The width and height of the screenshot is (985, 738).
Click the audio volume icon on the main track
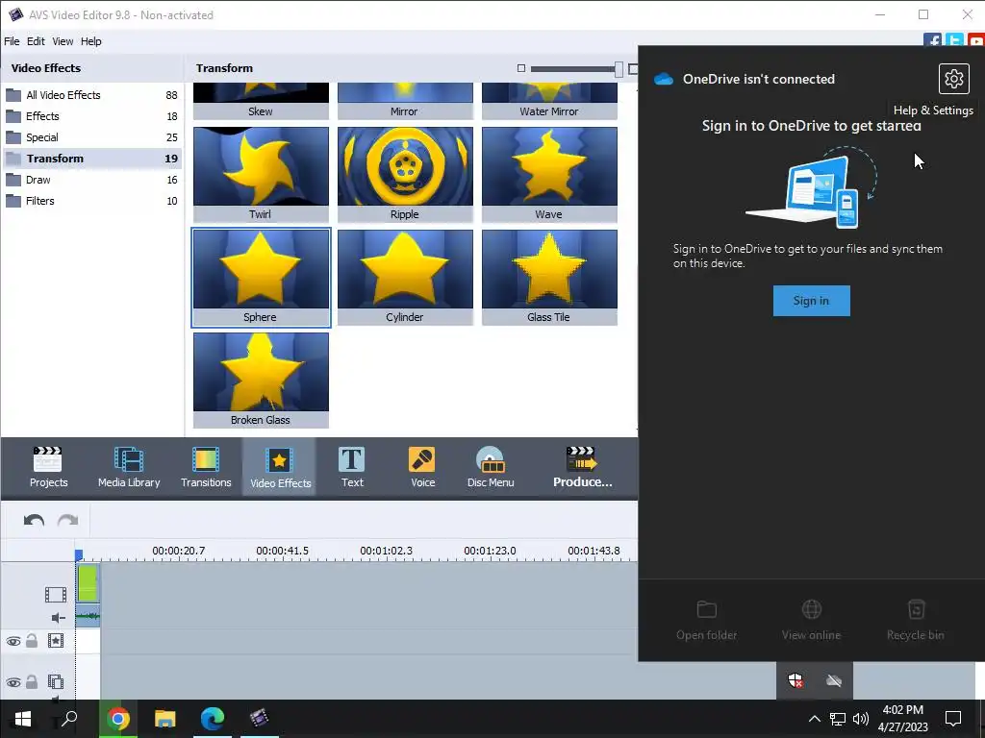click(x=59, y=618)
